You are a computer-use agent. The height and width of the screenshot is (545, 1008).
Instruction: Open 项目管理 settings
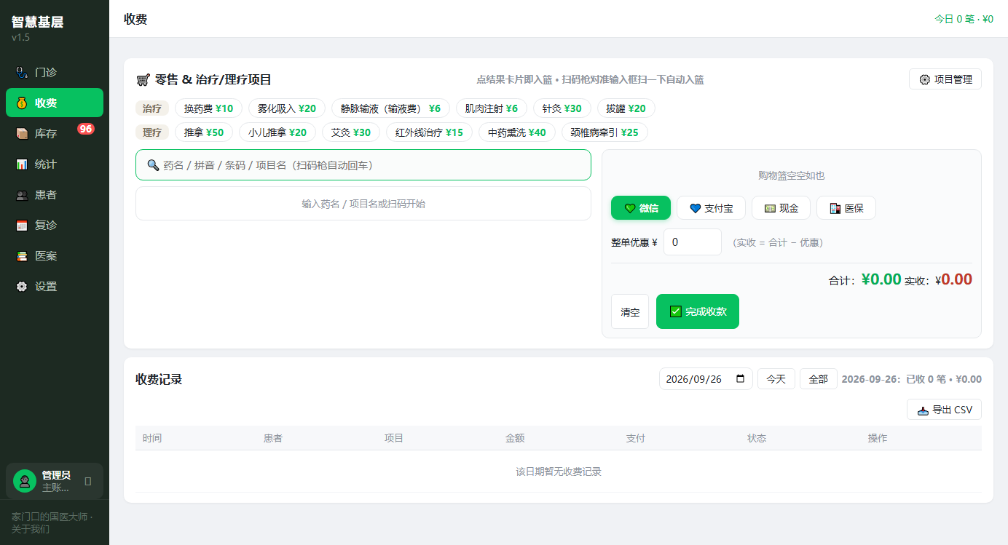click(x=945, y=79)
